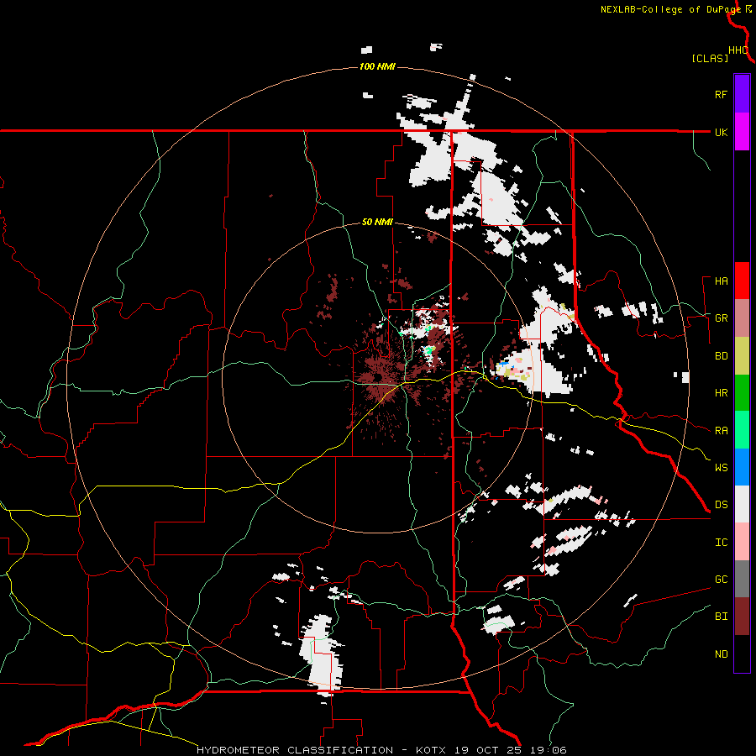Click the NEXLAB-College of DuPage header text
The width and height of the screenshot is (756, 756).
[x=670, y=9]
